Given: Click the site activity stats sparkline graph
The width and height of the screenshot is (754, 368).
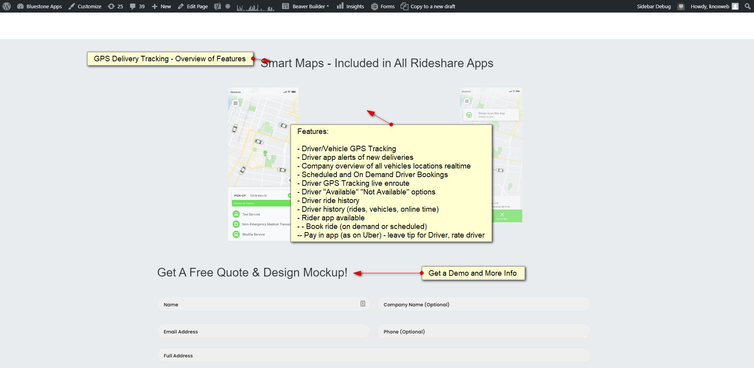Looking at the screenshot, I should coord(255,7).
